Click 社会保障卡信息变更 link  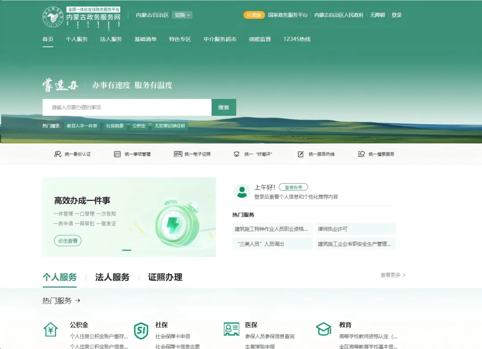click(178, 346)
